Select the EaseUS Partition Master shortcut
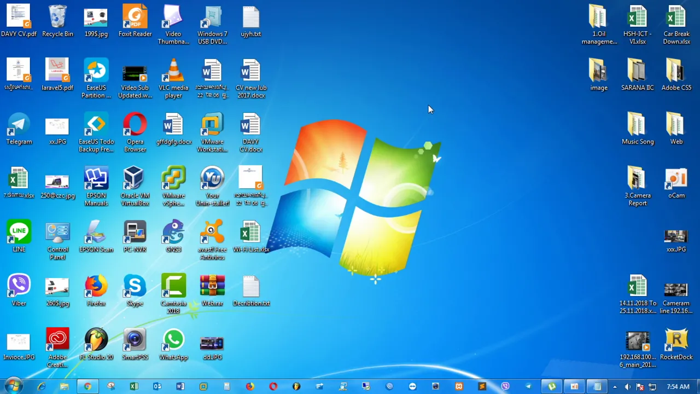The width and height of the screenshot is (700, 394). (96, 78)
